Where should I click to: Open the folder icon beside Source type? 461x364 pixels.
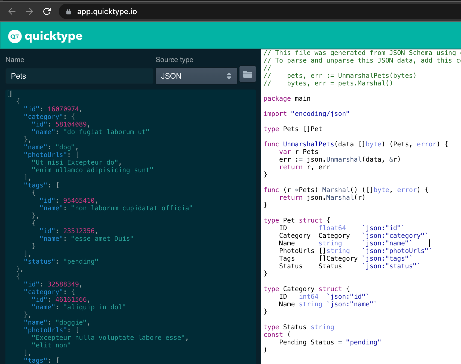[247, 74]
